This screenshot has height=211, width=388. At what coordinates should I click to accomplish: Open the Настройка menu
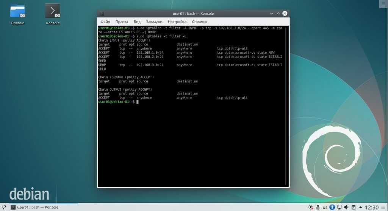tap(177, 22)
